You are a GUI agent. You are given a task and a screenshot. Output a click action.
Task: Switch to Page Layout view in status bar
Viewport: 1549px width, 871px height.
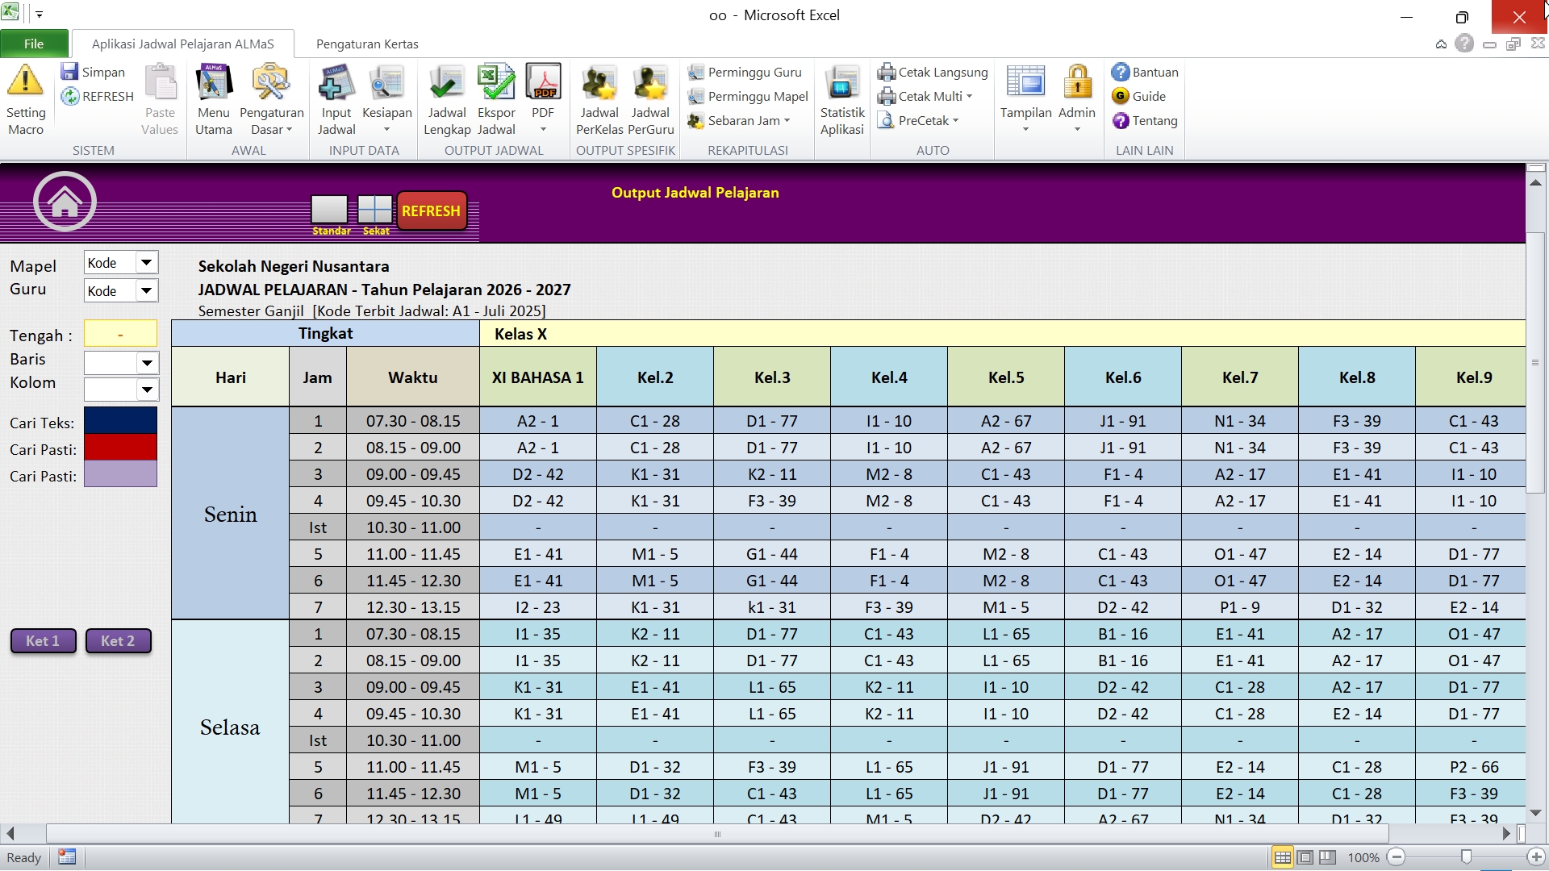(x=1305, y=857)
